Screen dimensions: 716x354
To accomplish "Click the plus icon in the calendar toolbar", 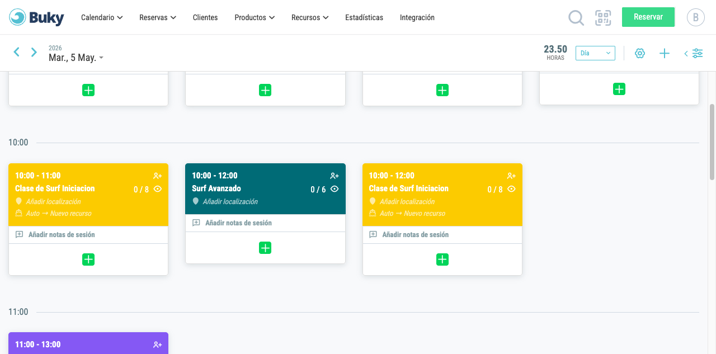I will click(x=665, y=53).
